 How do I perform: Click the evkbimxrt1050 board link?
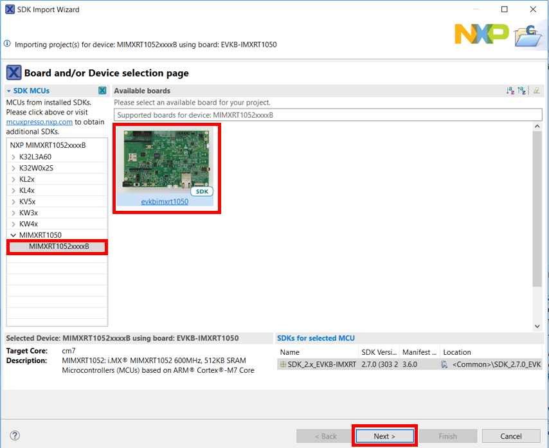click(x=165, y=202)
